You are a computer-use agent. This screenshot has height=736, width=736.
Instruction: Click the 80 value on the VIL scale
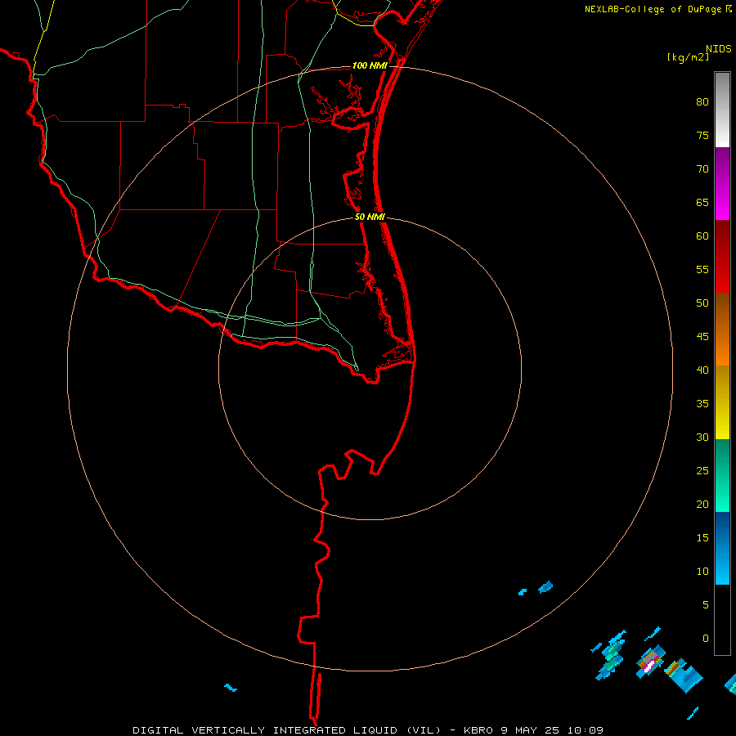pyautogui.click(x=702, y=102)
